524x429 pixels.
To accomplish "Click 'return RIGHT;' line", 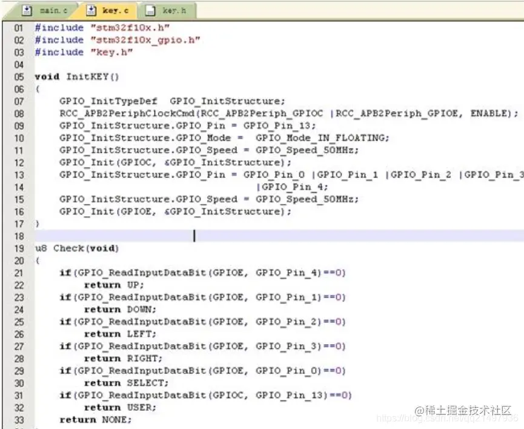I will pyautogui.click(x=124, y=359).
